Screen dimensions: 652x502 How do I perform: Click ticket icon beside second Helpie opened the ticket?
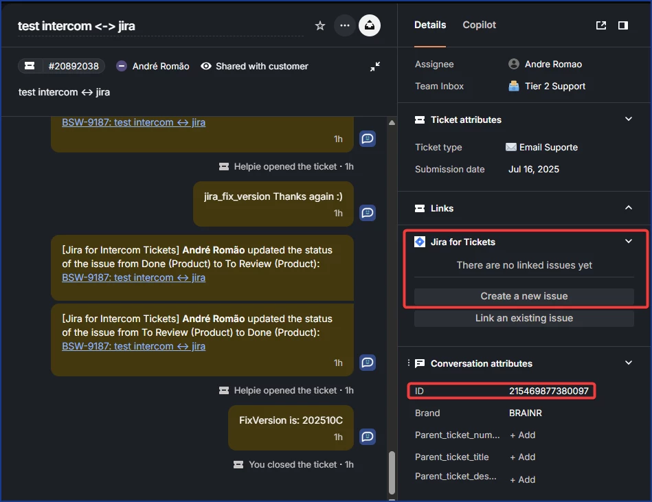224,391
